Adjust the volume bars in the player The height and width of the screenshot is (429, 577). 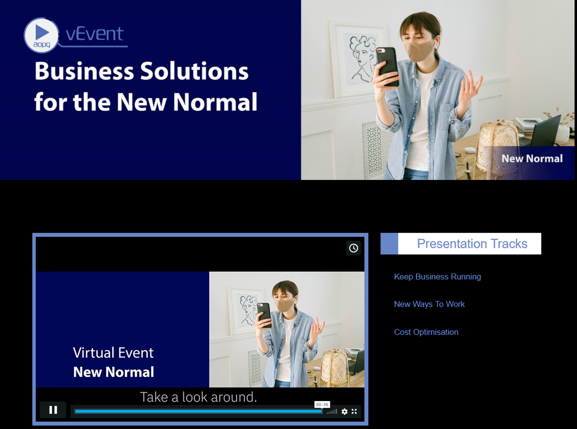[332, 411]
